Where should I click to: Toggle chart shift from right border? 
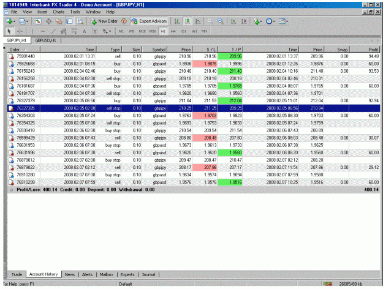click(244, 21)
